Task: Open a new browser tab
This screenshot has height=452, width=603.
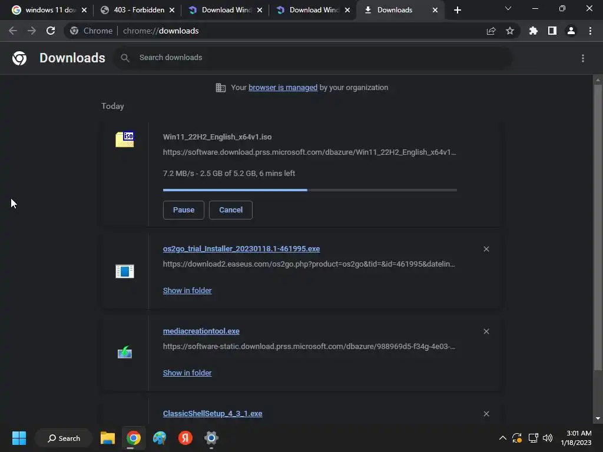Action: tap(457, 10)
